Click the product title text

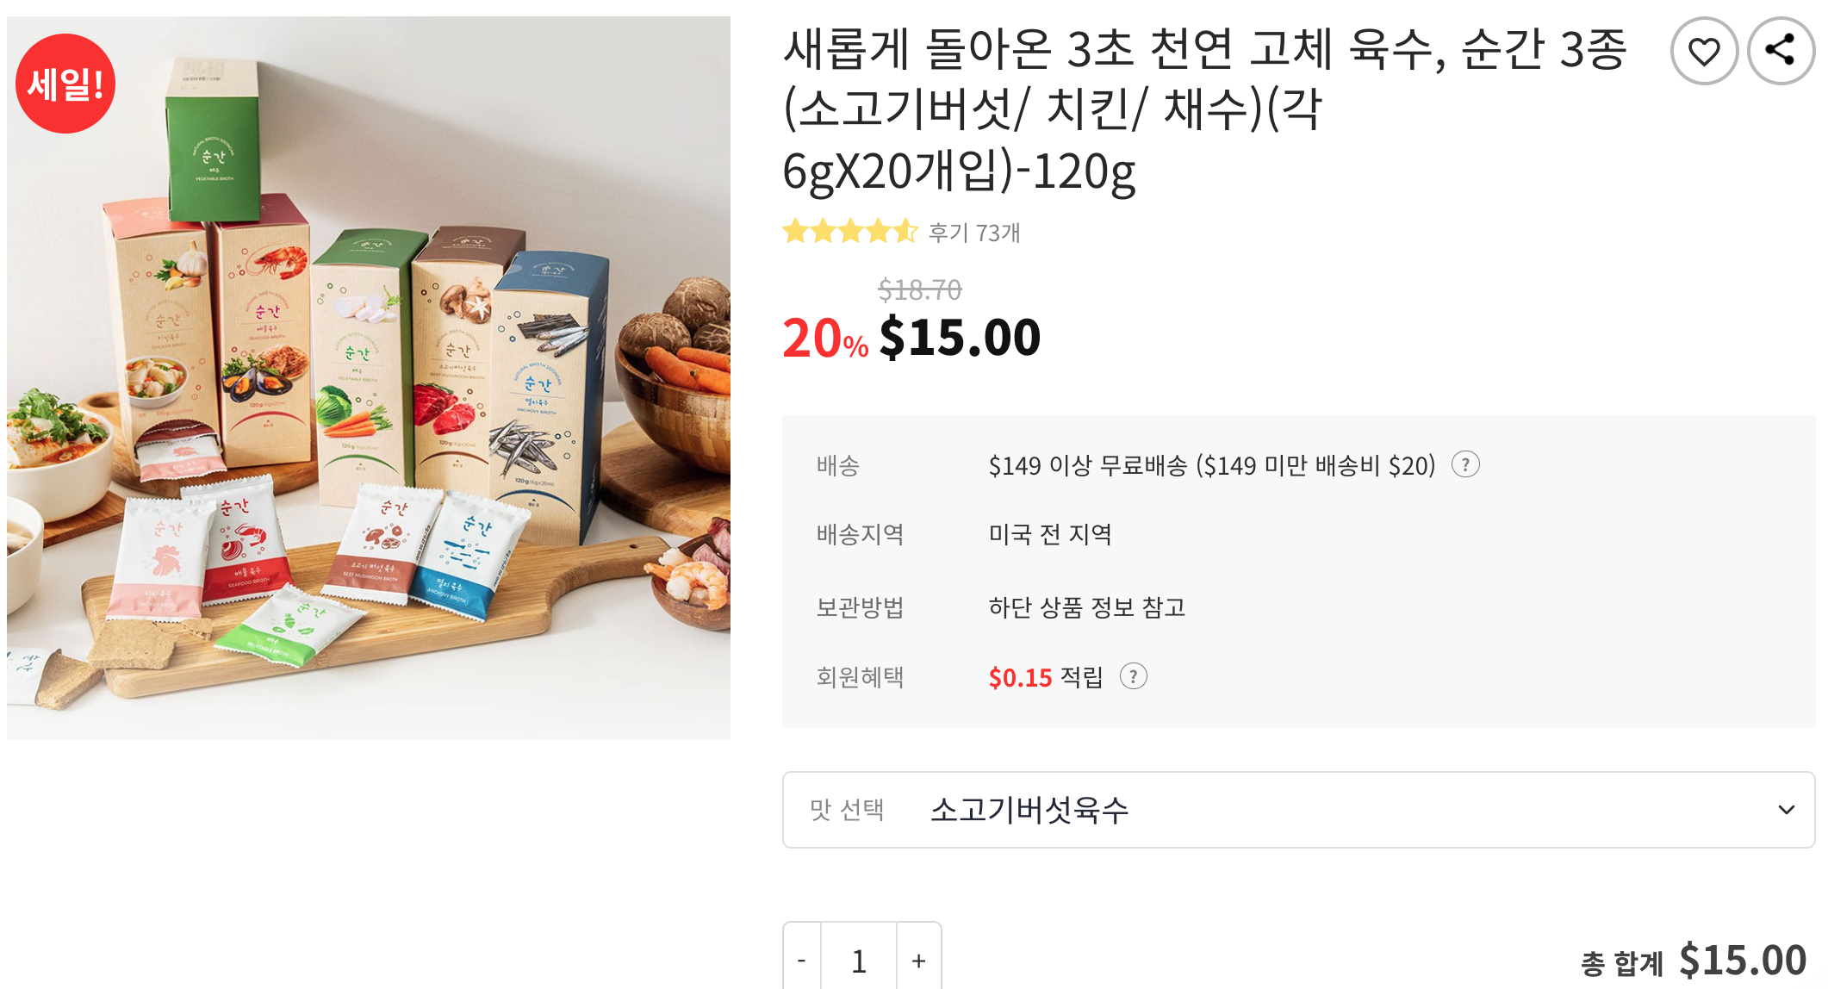tap(1204, 109)
